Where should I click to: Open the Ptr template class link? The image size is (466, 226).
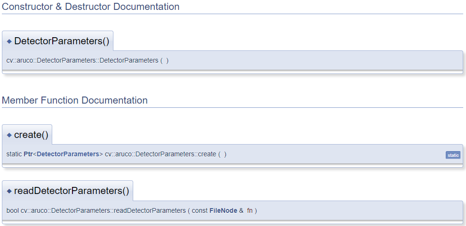tap(28, 154)
